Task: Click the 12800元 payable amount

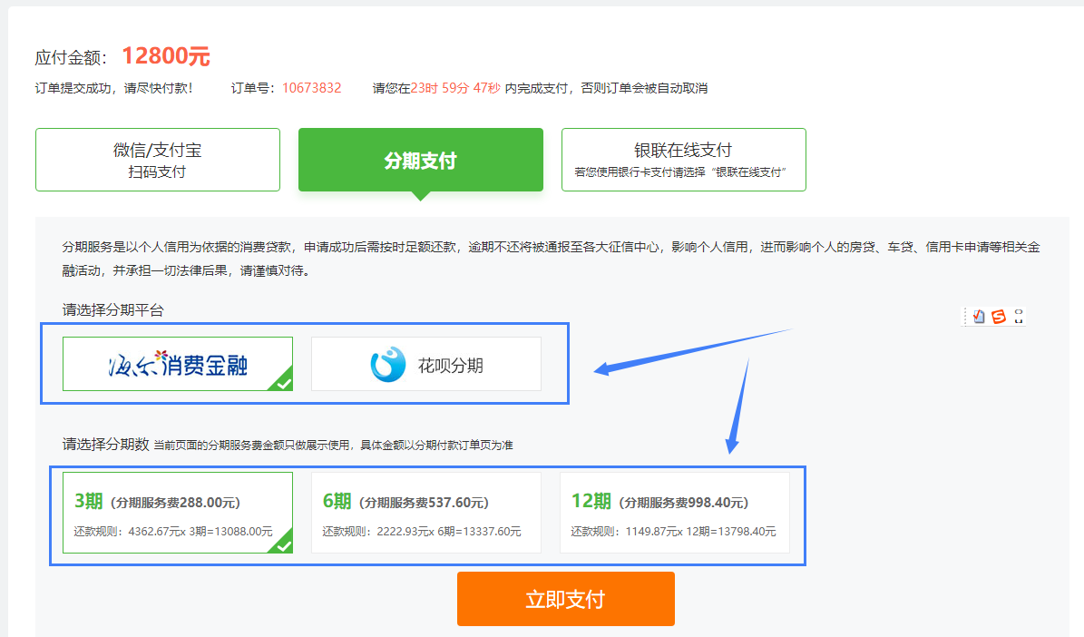Action: click(x=166, y=56)
